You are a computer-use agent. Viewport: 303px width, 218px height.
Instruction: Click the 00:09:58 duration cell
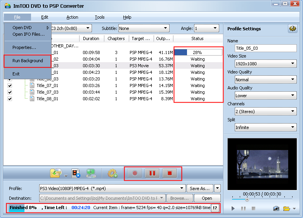(91, 52)
